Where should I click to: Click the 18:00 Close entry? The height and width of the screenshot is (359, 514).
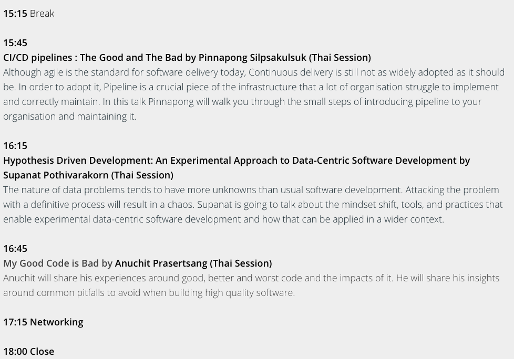(29, 352)
